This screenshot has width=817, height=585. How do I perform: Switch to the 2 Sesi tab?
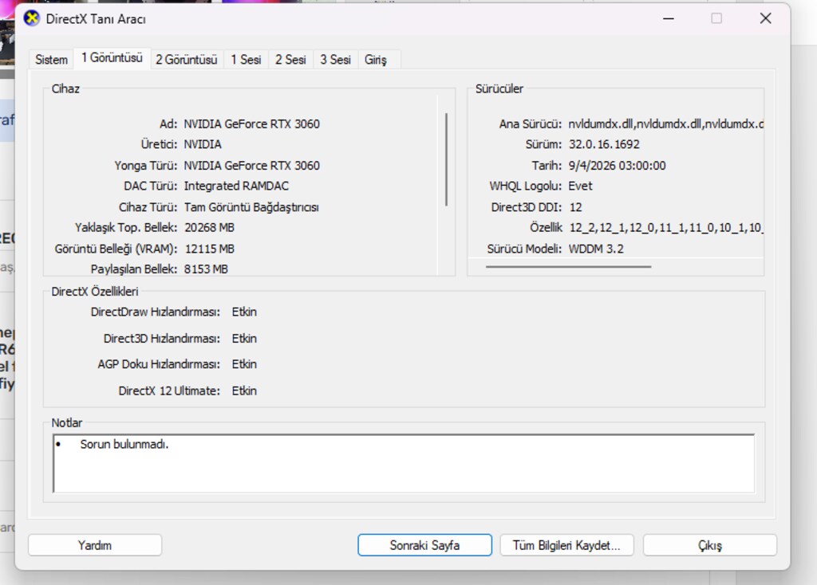[290, 59]
